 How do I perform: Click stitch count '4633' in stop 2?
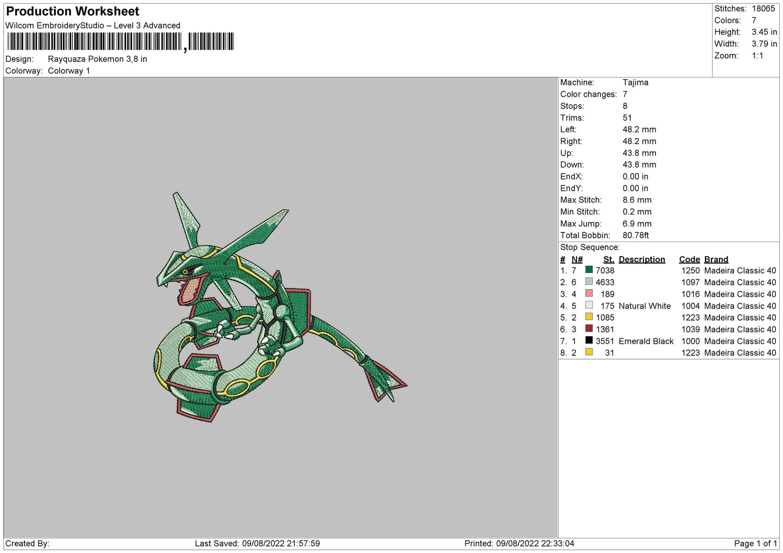605,282
